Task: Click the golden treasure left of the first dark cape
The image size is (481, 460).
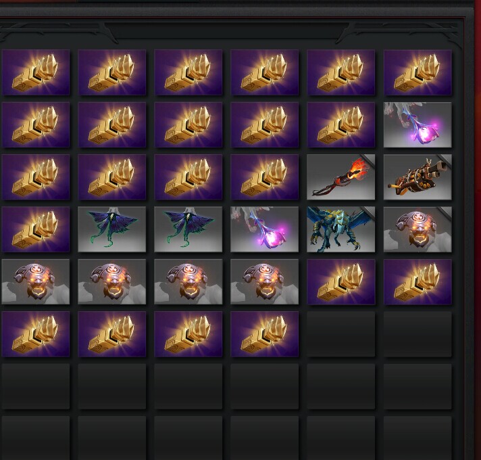Action: pyautogui.click(x=36, y=229)
